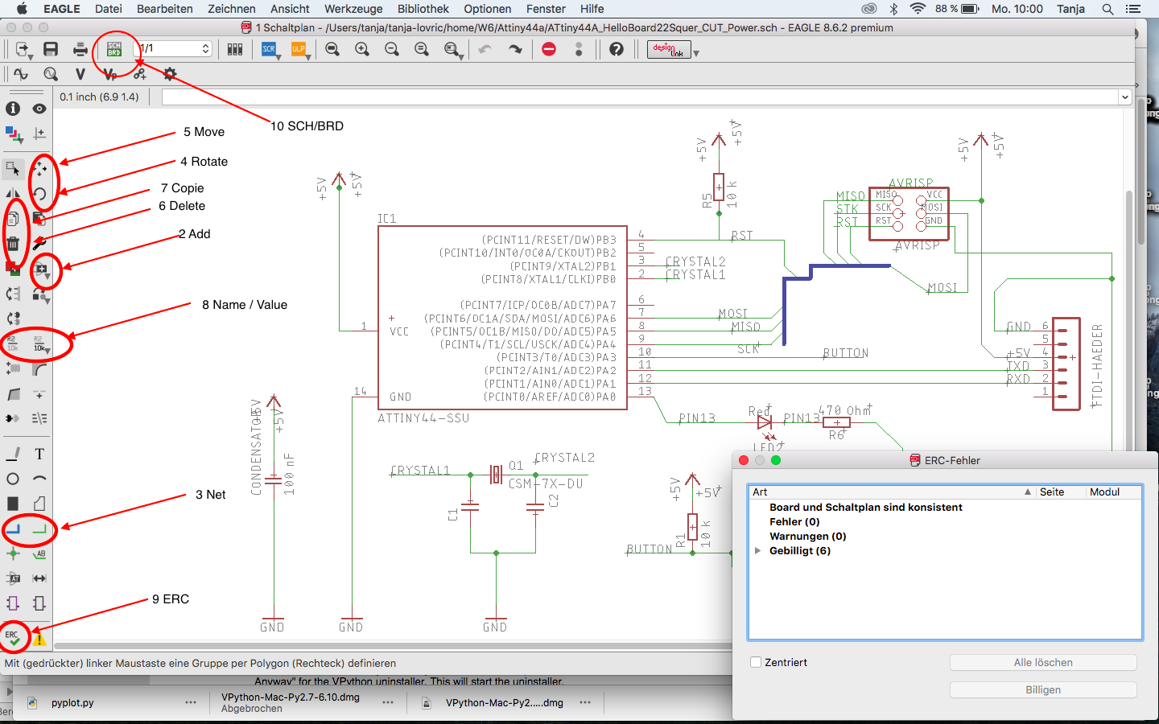1159x724 pixels.
Task: Click the Print icon
Action: pos(80,49)
